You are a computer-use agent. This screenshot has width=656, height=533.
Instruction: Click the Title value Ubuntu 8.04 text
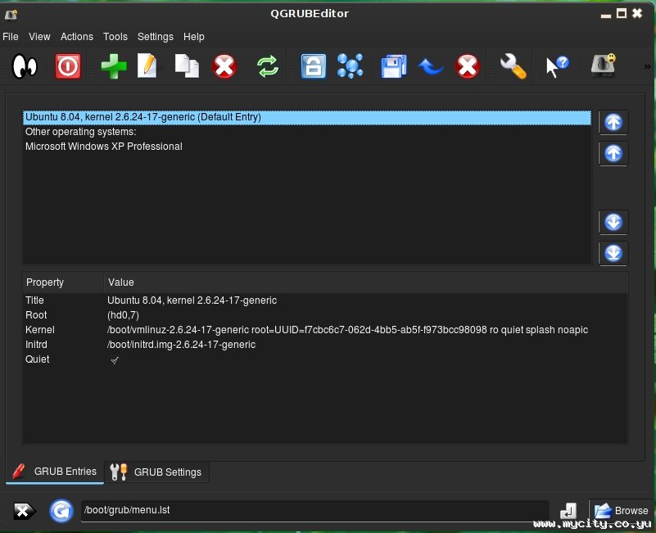(192, 300)
